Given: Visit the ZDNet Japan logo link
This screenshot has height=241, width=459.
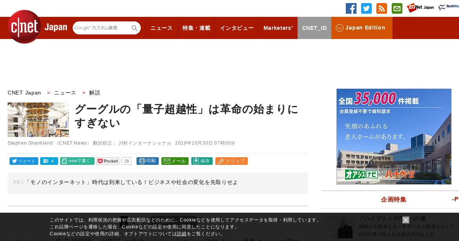Looking at the screenshot, I should (x=420, y=8).
